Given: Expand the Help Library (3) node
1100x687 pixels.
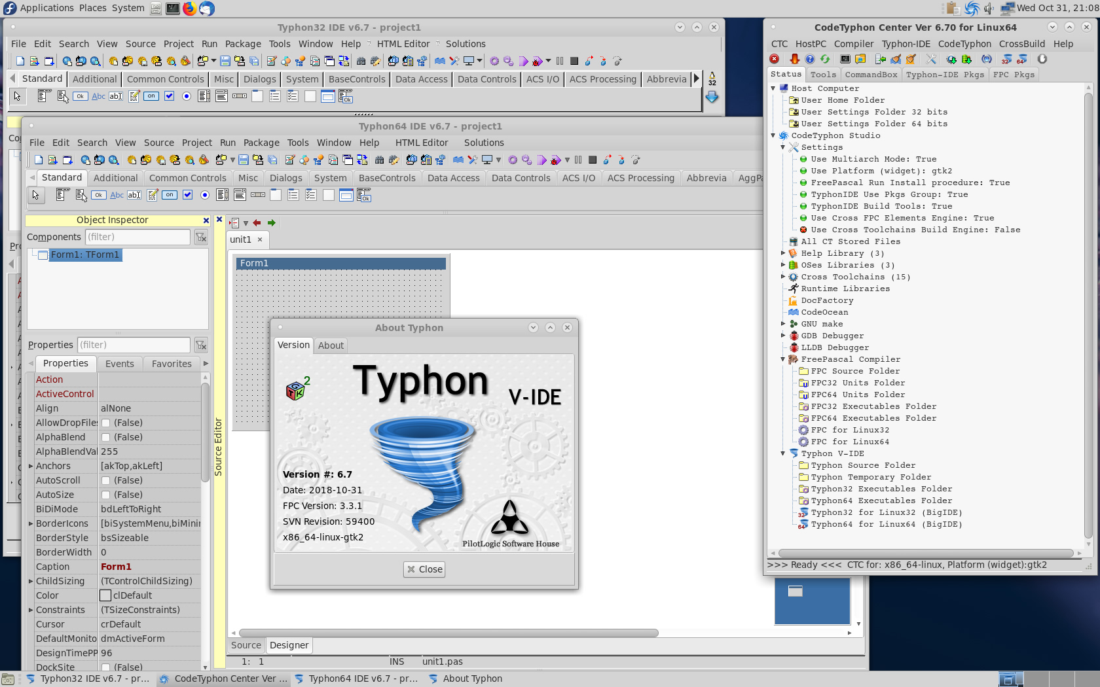Looking at the screenshot, I should click(783, 253).
